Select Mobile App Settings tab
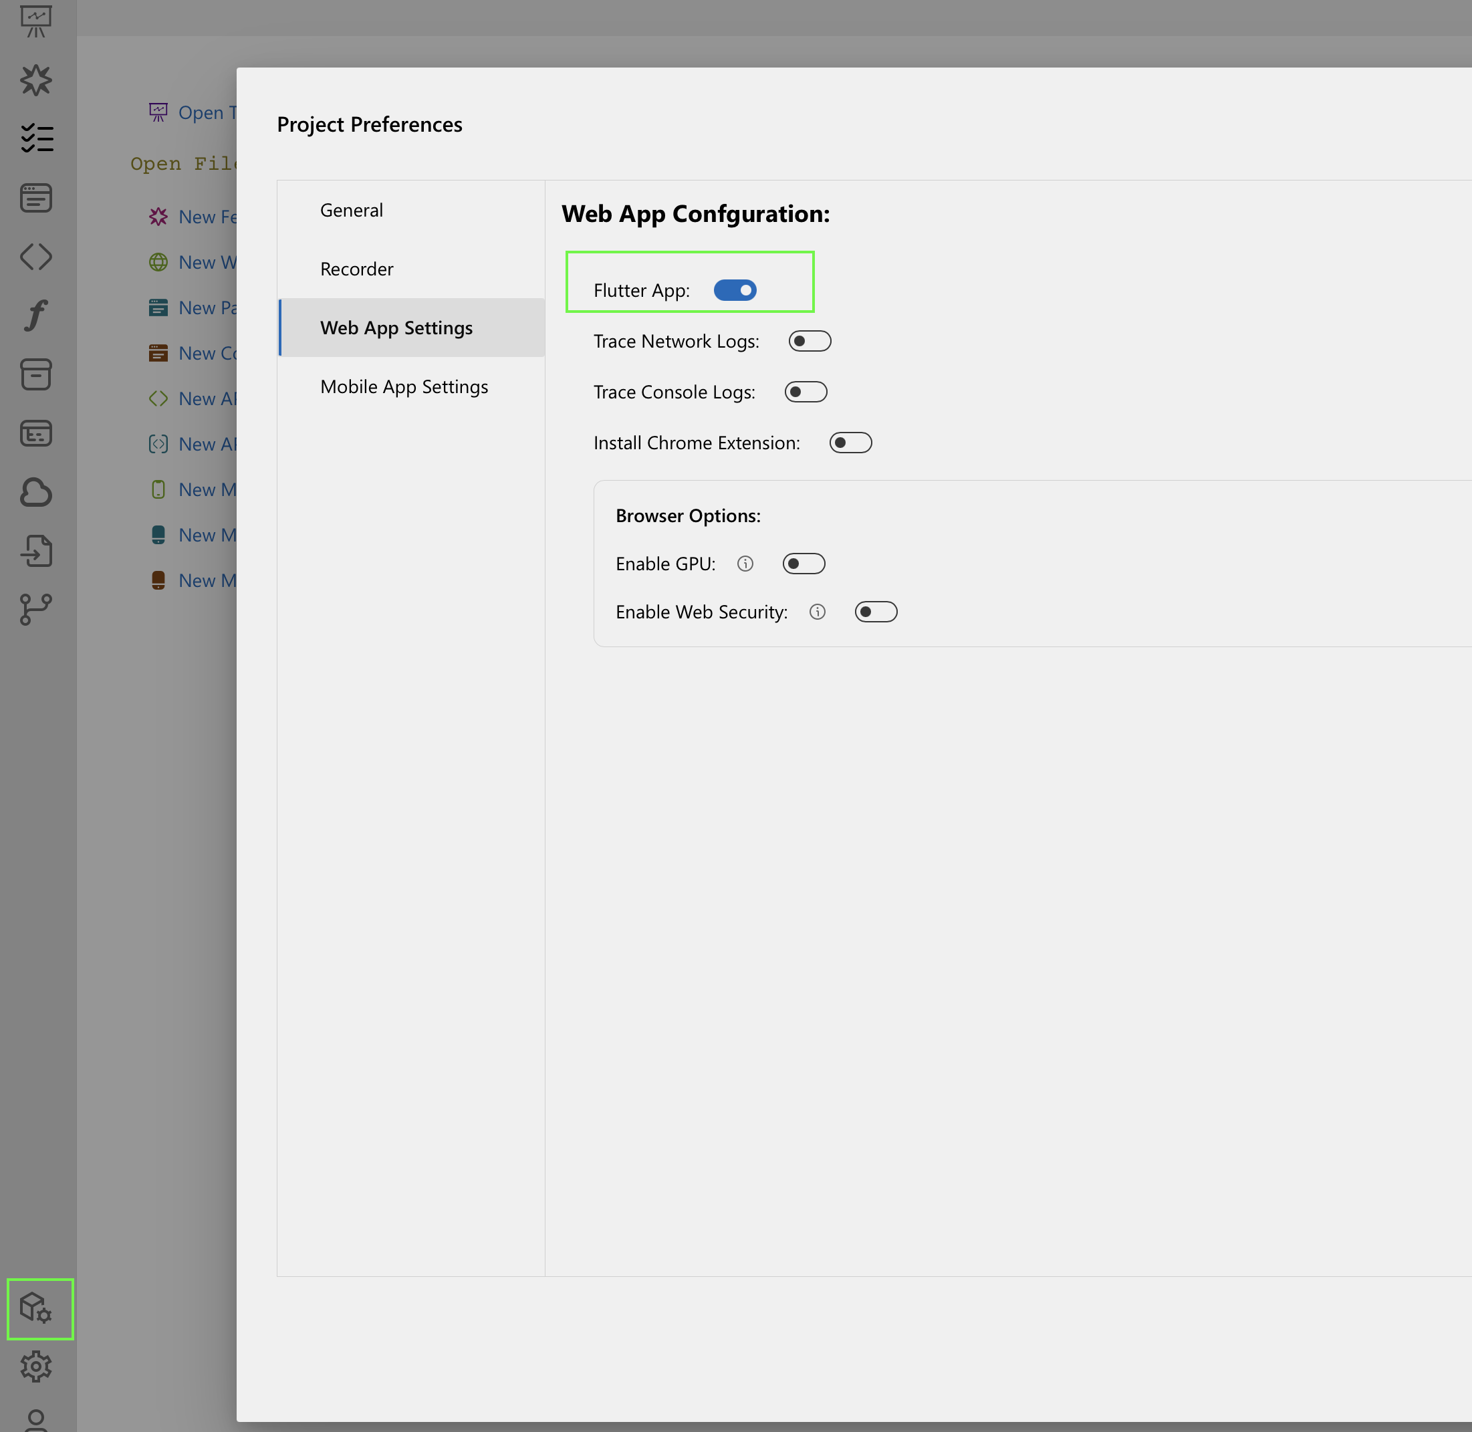The image size is (1472, 1432). pyautogui.click(x=404, y=386)
